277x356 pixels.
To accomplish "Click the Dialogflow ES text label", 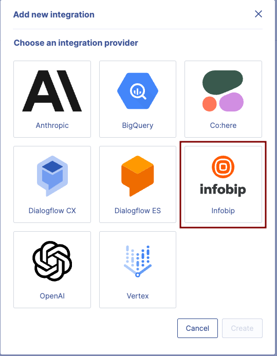I will pyautogui.click(x=138, y=211).
